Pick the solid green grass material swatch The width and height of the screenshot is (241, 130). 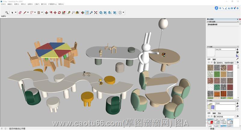(x=217, y=74)
